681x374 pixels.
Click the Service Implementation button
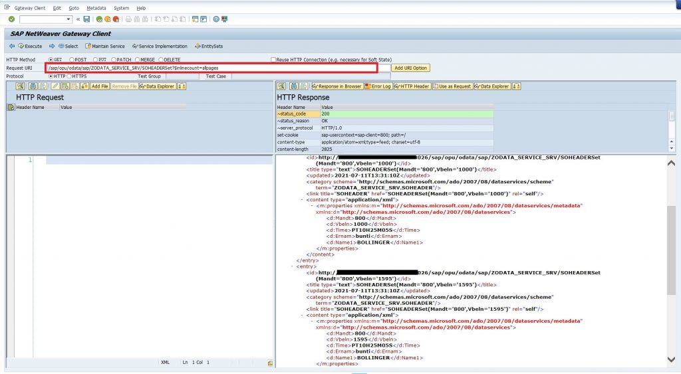click(160, 46)
